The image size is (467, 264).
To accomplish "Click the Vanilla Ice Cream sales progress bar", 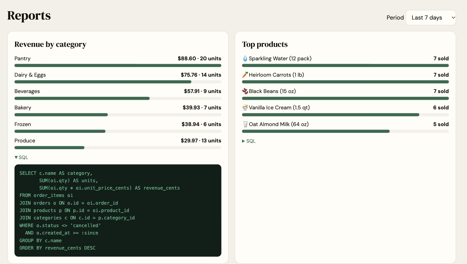I will click(x=345, y=115).
